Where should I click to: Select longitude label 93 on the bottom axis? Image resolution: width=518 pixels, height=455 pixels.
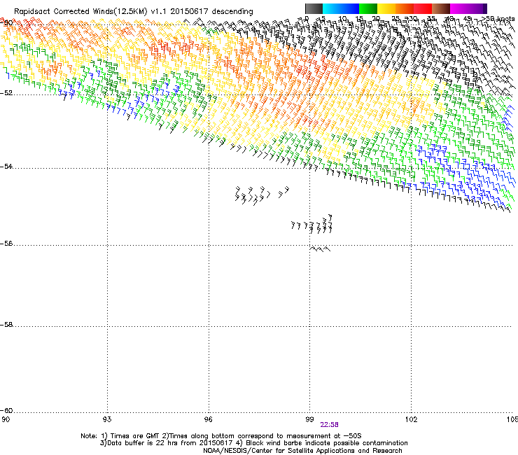[x=107, y=419]
